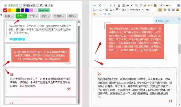
Task: Insert an unordered bullet list
Action: coord(100,10)
